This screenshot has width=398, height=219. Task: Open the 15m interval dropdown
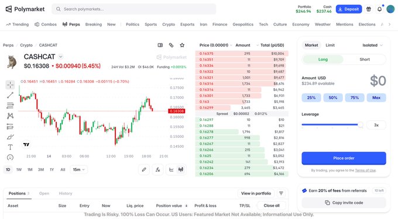78,169
